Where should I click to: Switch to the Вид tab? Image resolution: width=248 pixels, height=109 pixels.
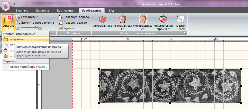(x=111, y=11)
